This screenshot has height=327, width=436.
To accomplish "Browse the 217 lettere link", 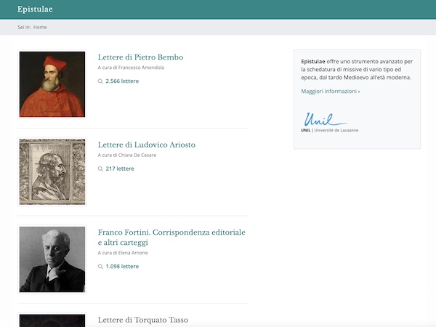I will [120, 169].
